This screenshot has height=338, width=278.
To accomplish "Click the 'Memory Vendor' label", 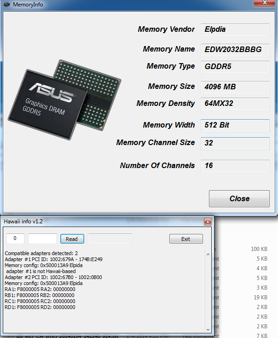I will click(x=166, y=29).
